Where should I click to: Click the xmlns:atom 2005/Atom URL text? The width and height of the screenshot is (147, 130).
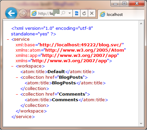84,50
